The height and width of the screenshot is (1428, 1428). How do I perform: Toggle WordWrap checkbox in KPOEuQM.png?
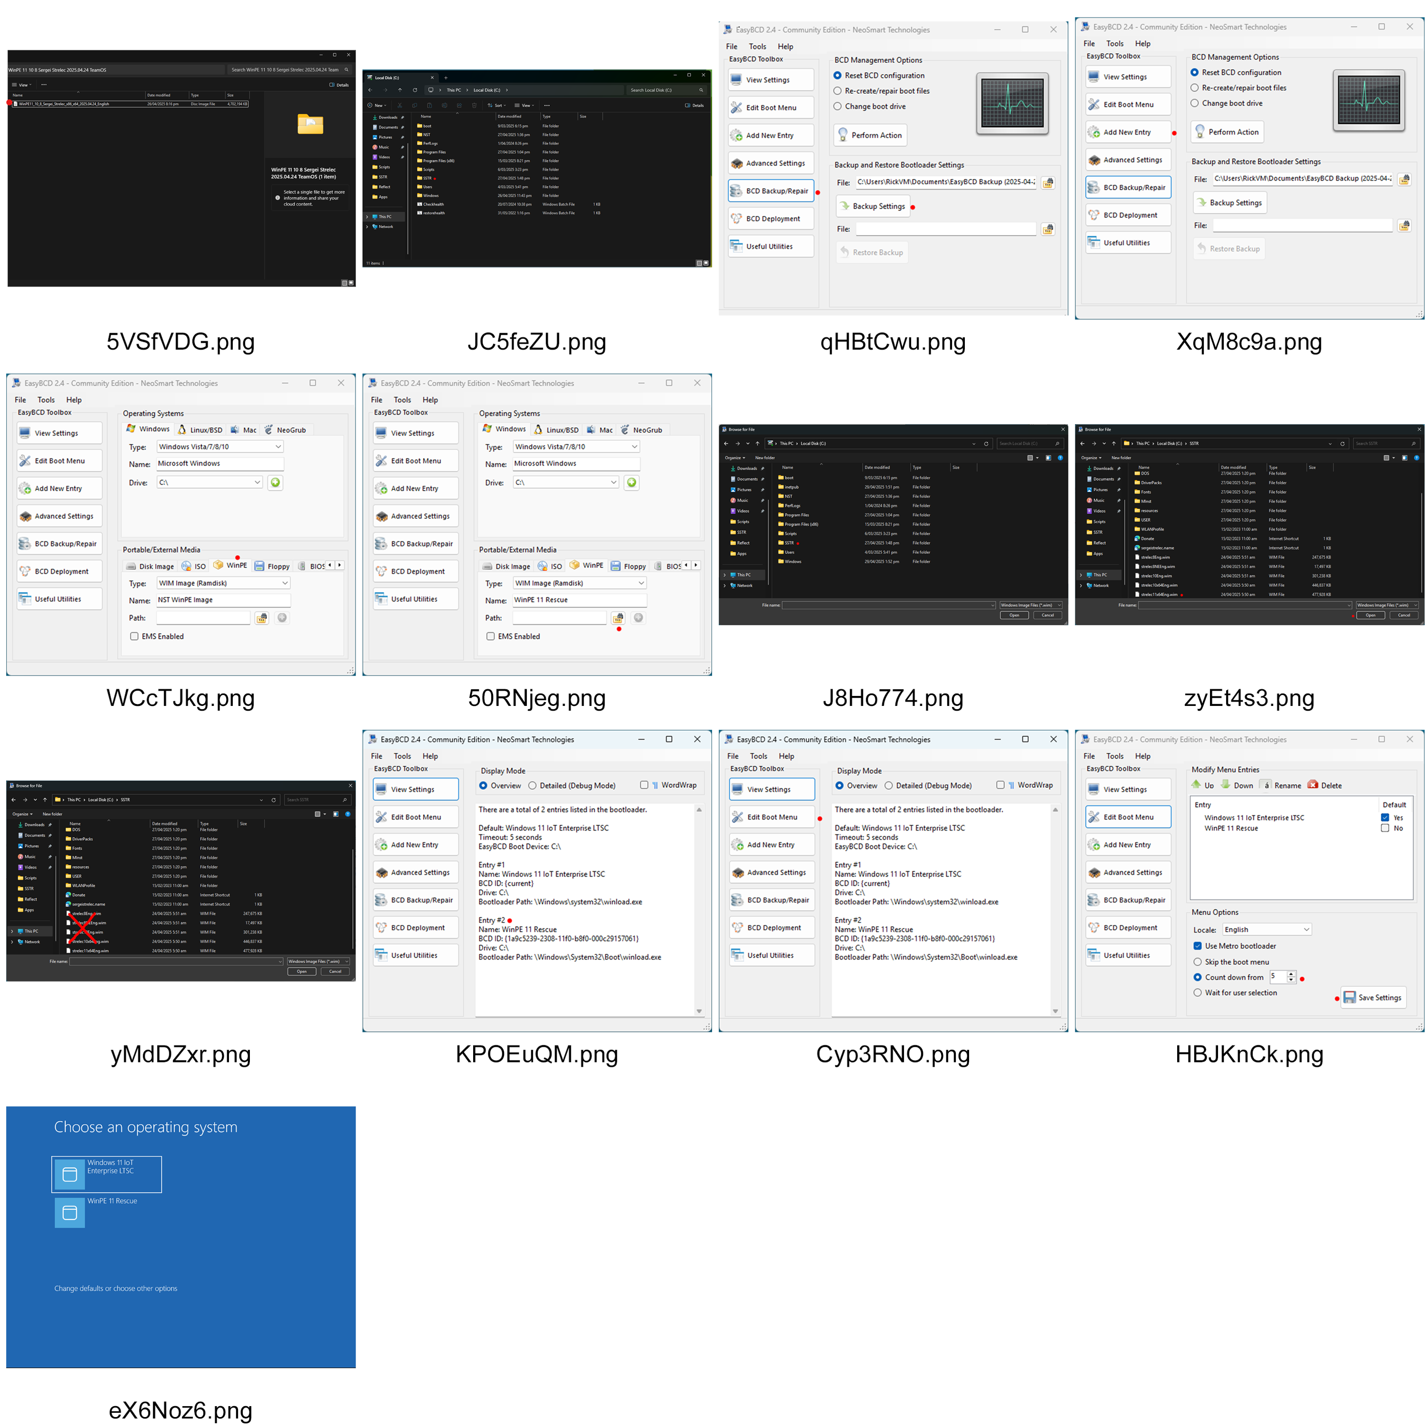tap(645, 785)
